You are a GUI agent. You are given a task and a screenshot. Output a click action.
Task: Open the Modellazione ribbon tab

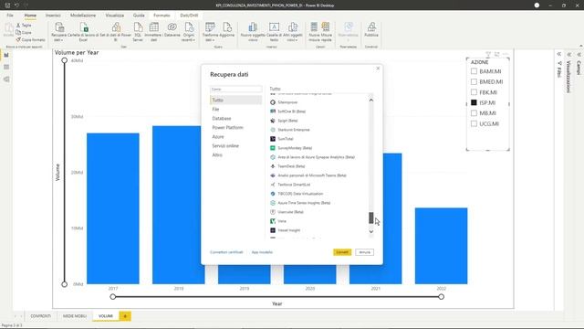coord(83,16)
